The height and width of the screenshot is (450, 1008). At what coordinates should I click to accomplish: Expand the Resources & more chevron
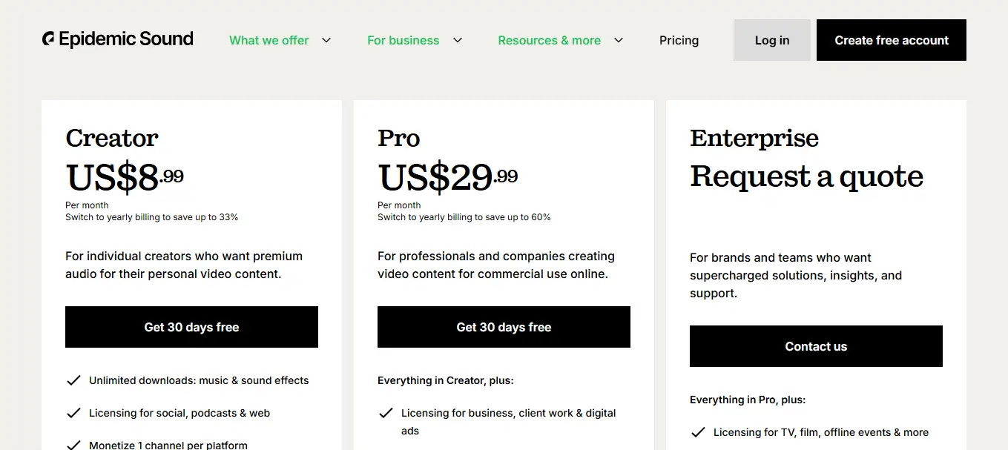pos(619,40)
